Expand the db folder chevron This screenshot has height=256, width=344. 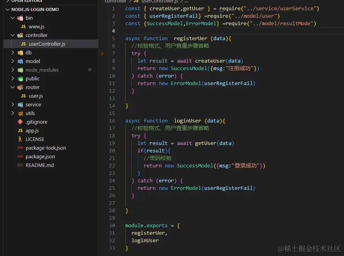pyautogui.click(x=13, y=53)
